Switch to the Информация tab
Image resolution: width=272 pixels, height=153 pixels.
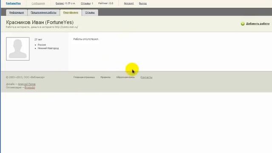[x=17, y=12]
